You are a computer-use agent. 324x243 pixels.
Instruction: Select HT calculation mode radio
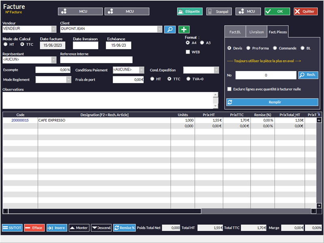point(6,44)
